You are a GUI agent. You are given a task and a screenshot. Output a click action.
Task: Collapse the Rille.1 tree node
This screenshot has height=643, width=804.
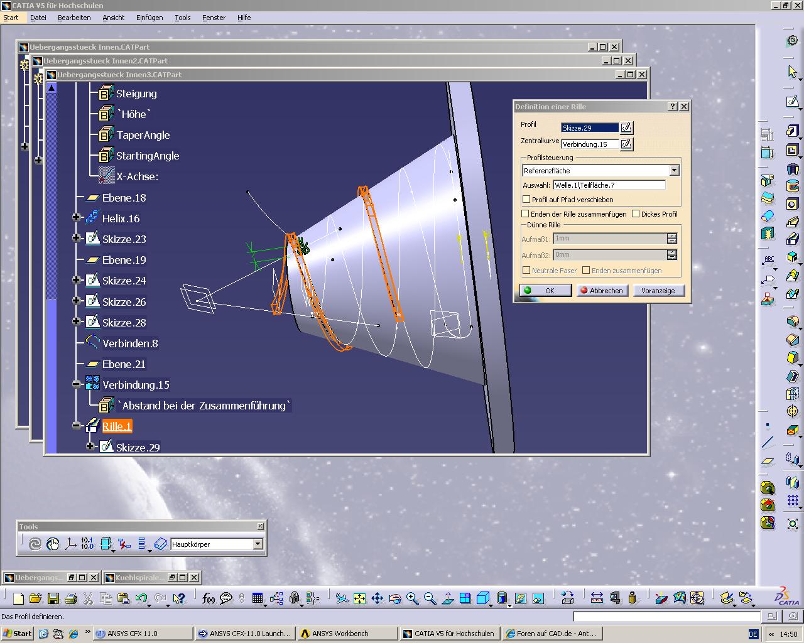(x=77, y=426)
